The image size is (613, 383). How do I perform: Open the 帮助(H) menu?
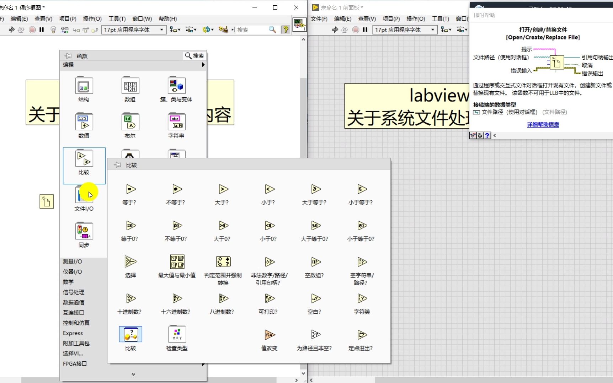click(x=167, y=19)
